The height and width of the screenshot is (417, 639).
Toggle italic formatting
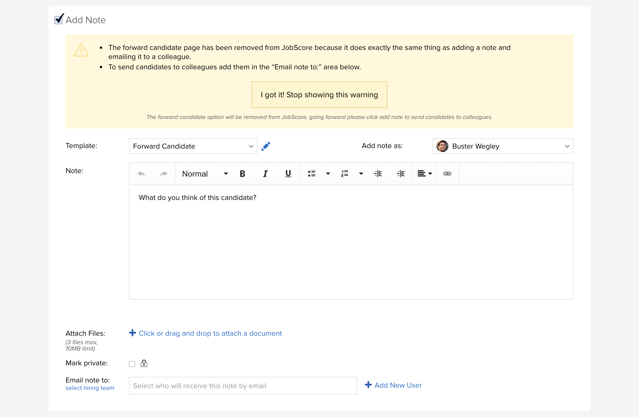click(x=265, y=174)
